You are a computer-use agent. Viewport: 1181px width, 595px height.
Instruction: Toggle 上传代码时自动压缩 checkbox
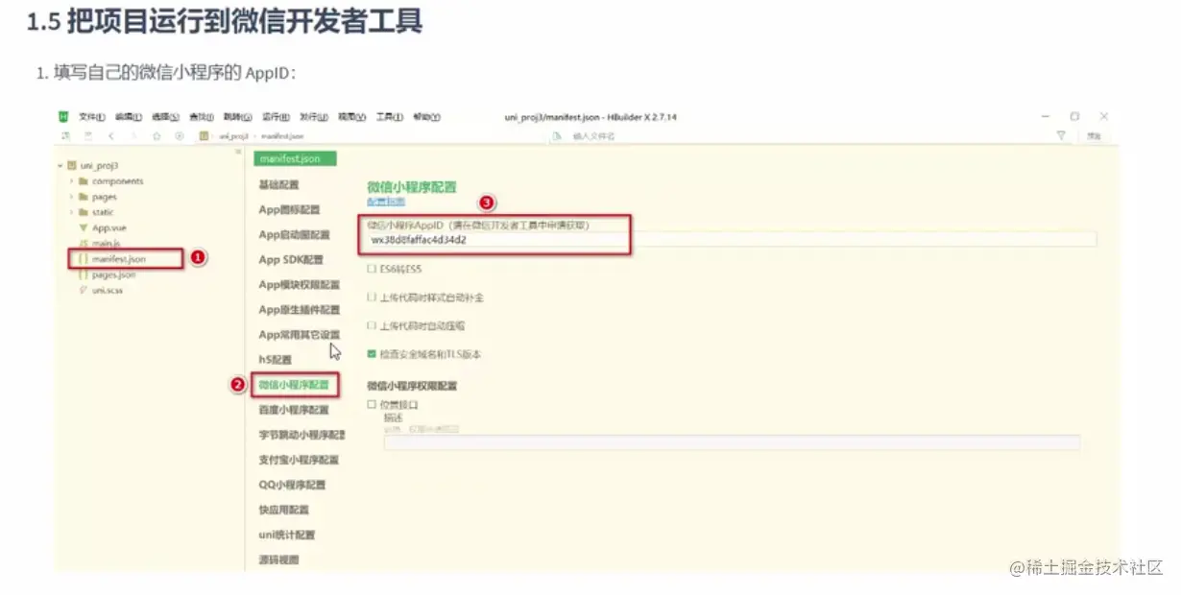point(372,326)
